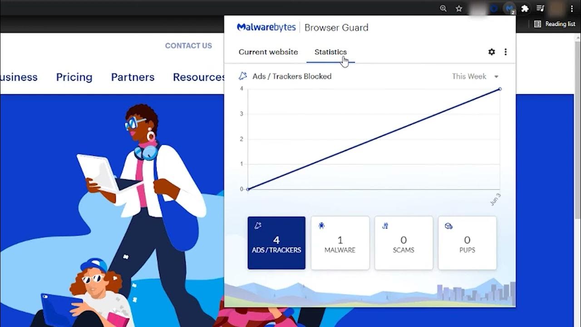Open the Chrome extensions puzzle icon
Image resolution: width=581 pixels, height=327 pixels.
pos(525,8)
